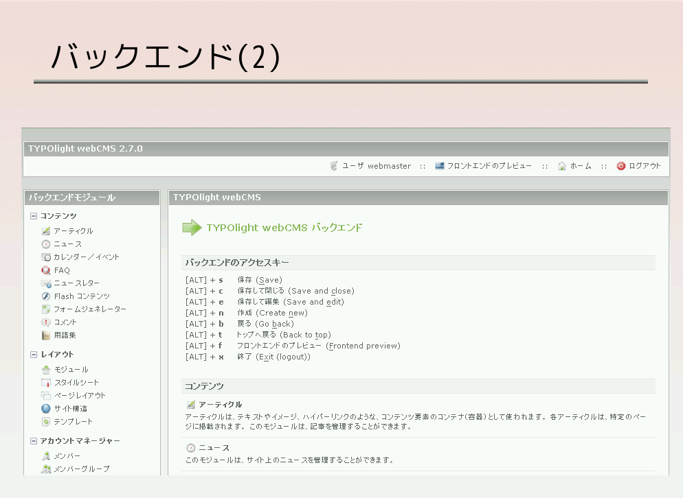Open コメント module

point(65,322)
